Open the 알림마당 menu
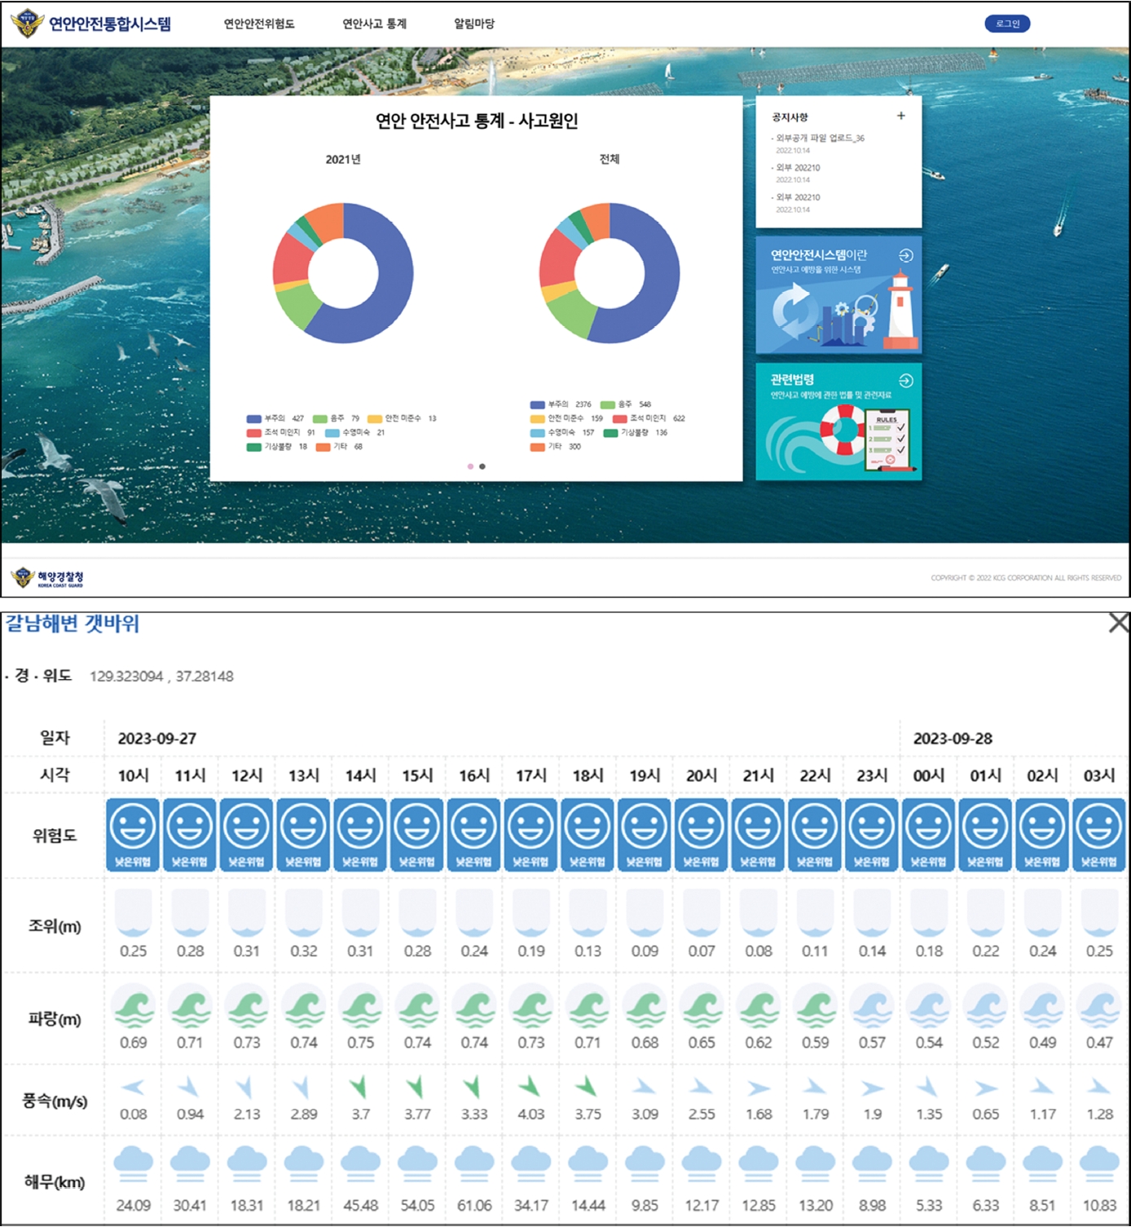The image size is (1131, 1227). (x=474, y=24)
